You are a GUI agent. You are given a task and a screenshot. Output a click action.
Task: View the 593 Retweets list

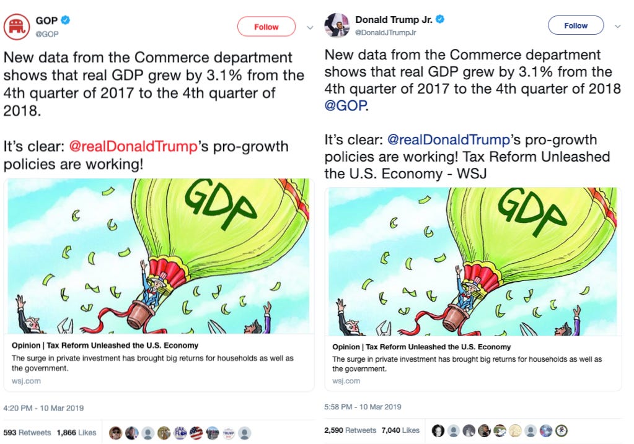27,433
